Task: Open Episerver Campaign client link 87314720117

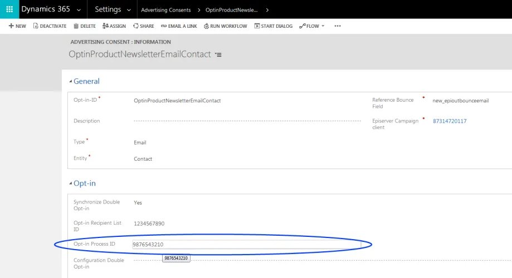Action: (450, 121)
